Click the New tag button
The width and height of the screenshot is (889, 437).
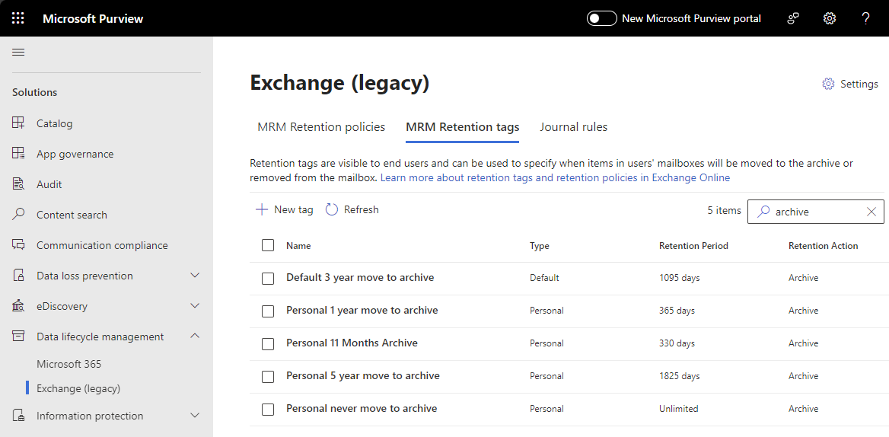point(284,209)
